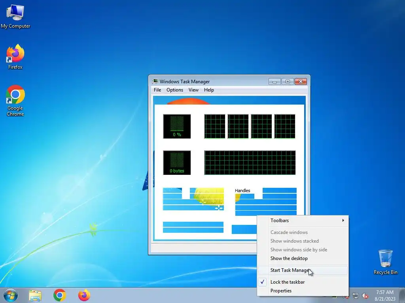Open taskbar Properties from context menu
The height and width of the screenshot is (303, 405).
click(x=303, y=291)
